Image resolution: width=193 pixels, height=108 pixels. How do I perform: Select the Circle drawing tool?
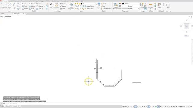coord(10,5)
